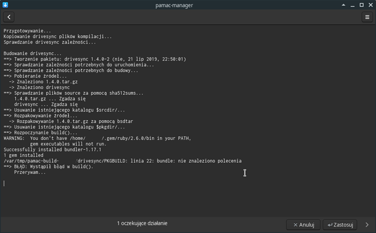Click the 'Znaleziono drivesync' line

pos(39,88)
